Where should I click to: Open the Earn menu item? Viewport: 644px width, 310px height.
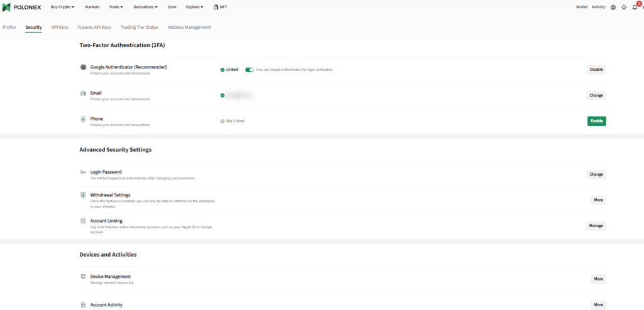point(172,7)
